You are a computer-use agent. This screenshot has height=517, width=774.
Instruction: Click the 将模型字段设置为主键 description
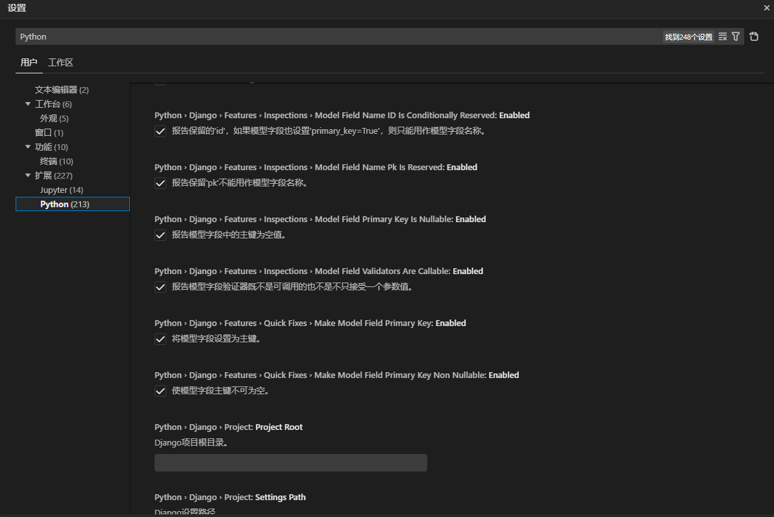tap(216, 339)
